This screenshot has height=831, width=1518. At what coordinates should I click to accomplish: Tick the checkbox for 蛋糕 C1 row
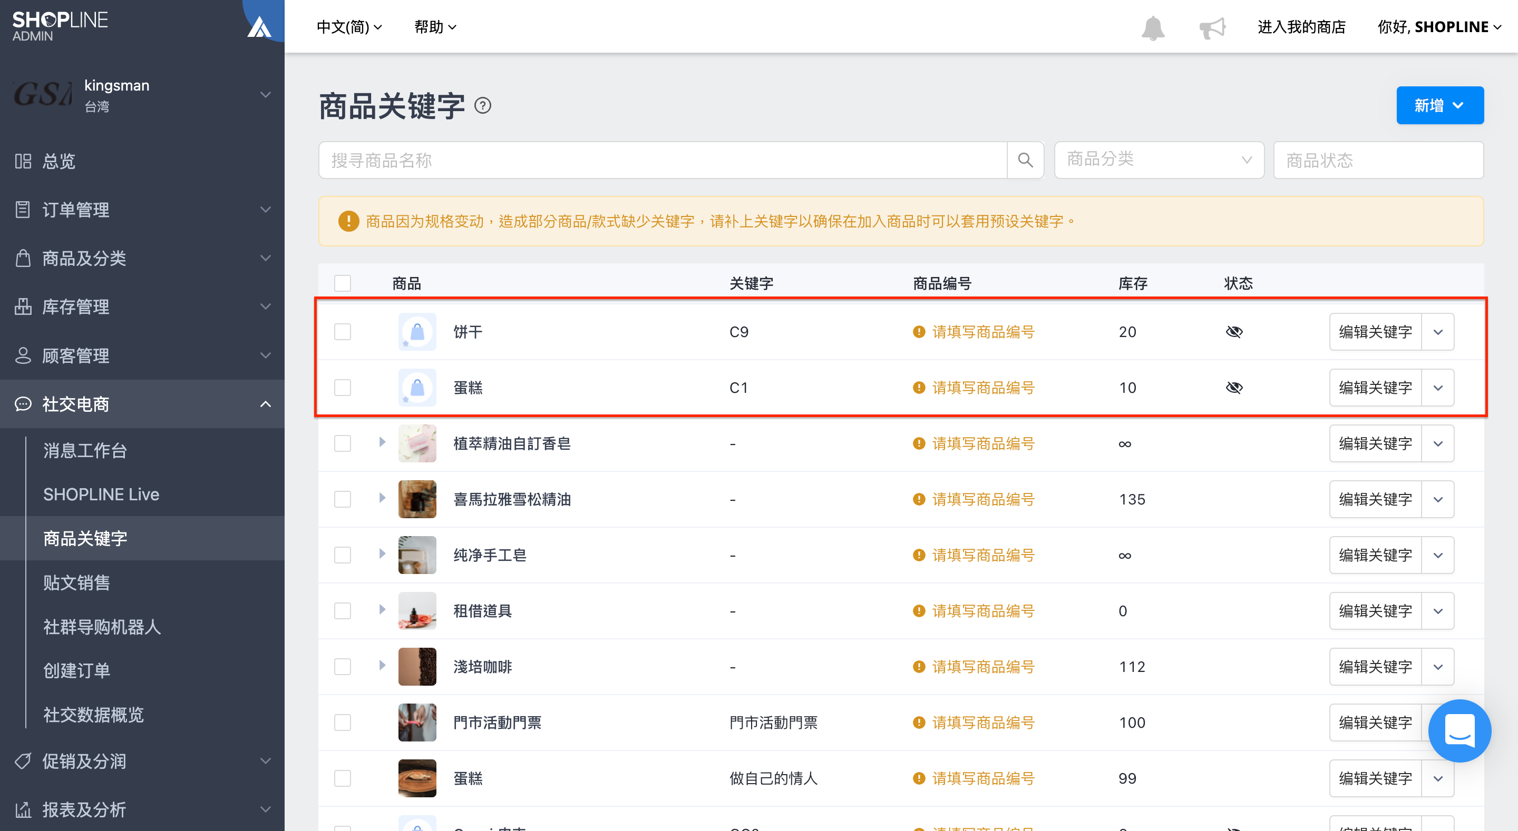(343, 388)
